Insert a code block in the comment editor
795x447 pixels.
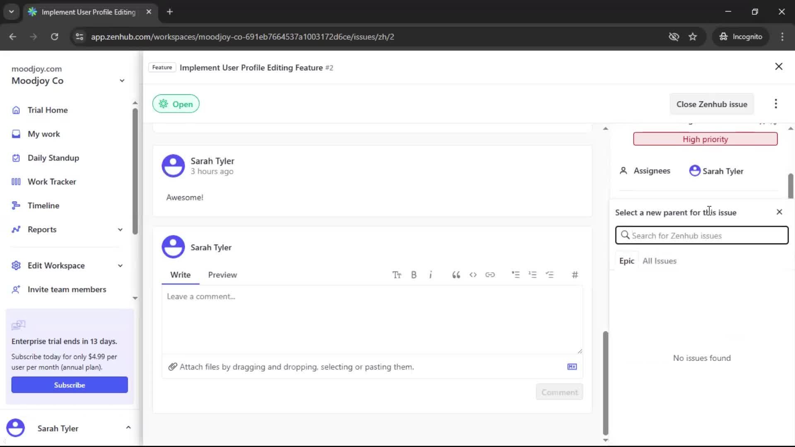pyautogui.click(x=473, y=274)
